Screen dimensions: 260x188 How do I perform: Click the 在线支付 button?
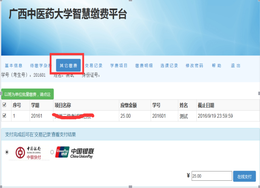click(x=244, y=176)
